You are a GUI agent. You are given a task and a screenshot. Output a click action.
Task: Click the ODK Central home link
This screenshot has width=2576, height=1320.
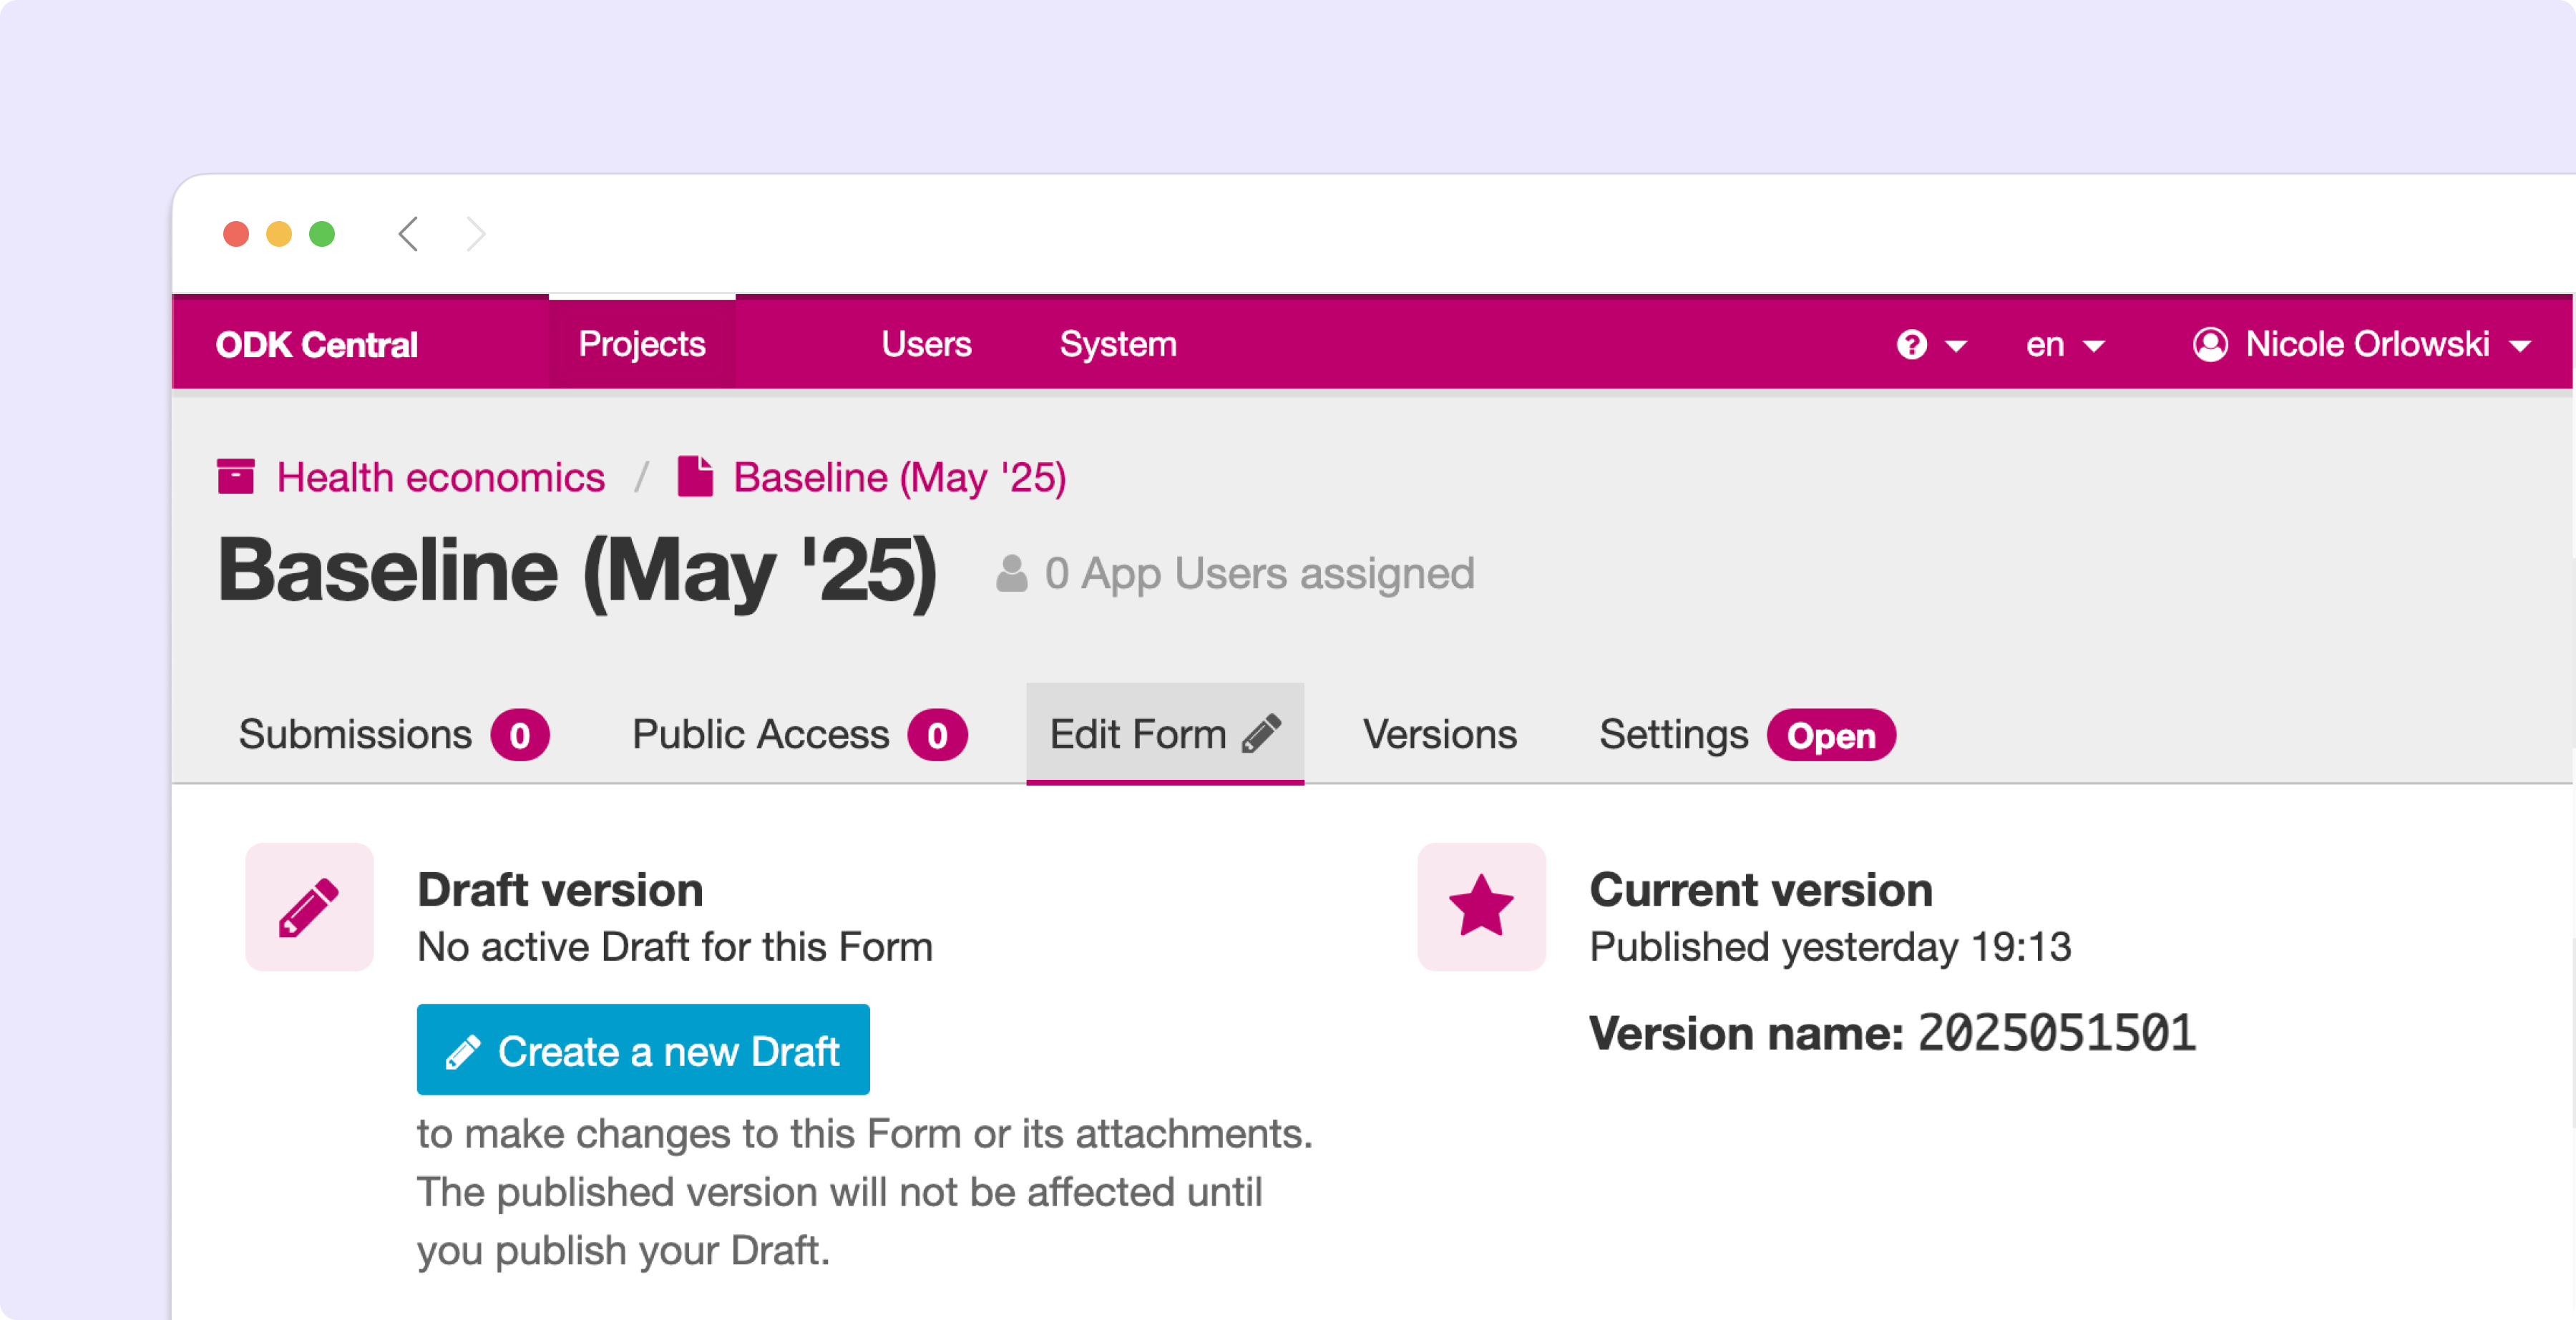pyautogui.click(x=316, y=345)
